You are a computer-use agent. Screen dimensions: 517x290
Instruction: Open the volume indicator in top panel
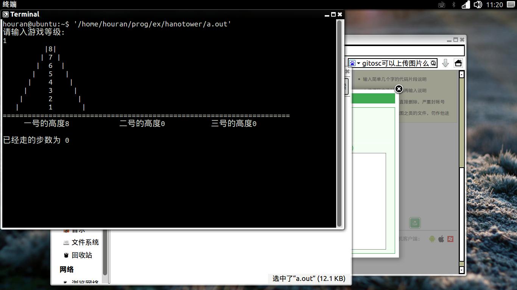[478, 5]
